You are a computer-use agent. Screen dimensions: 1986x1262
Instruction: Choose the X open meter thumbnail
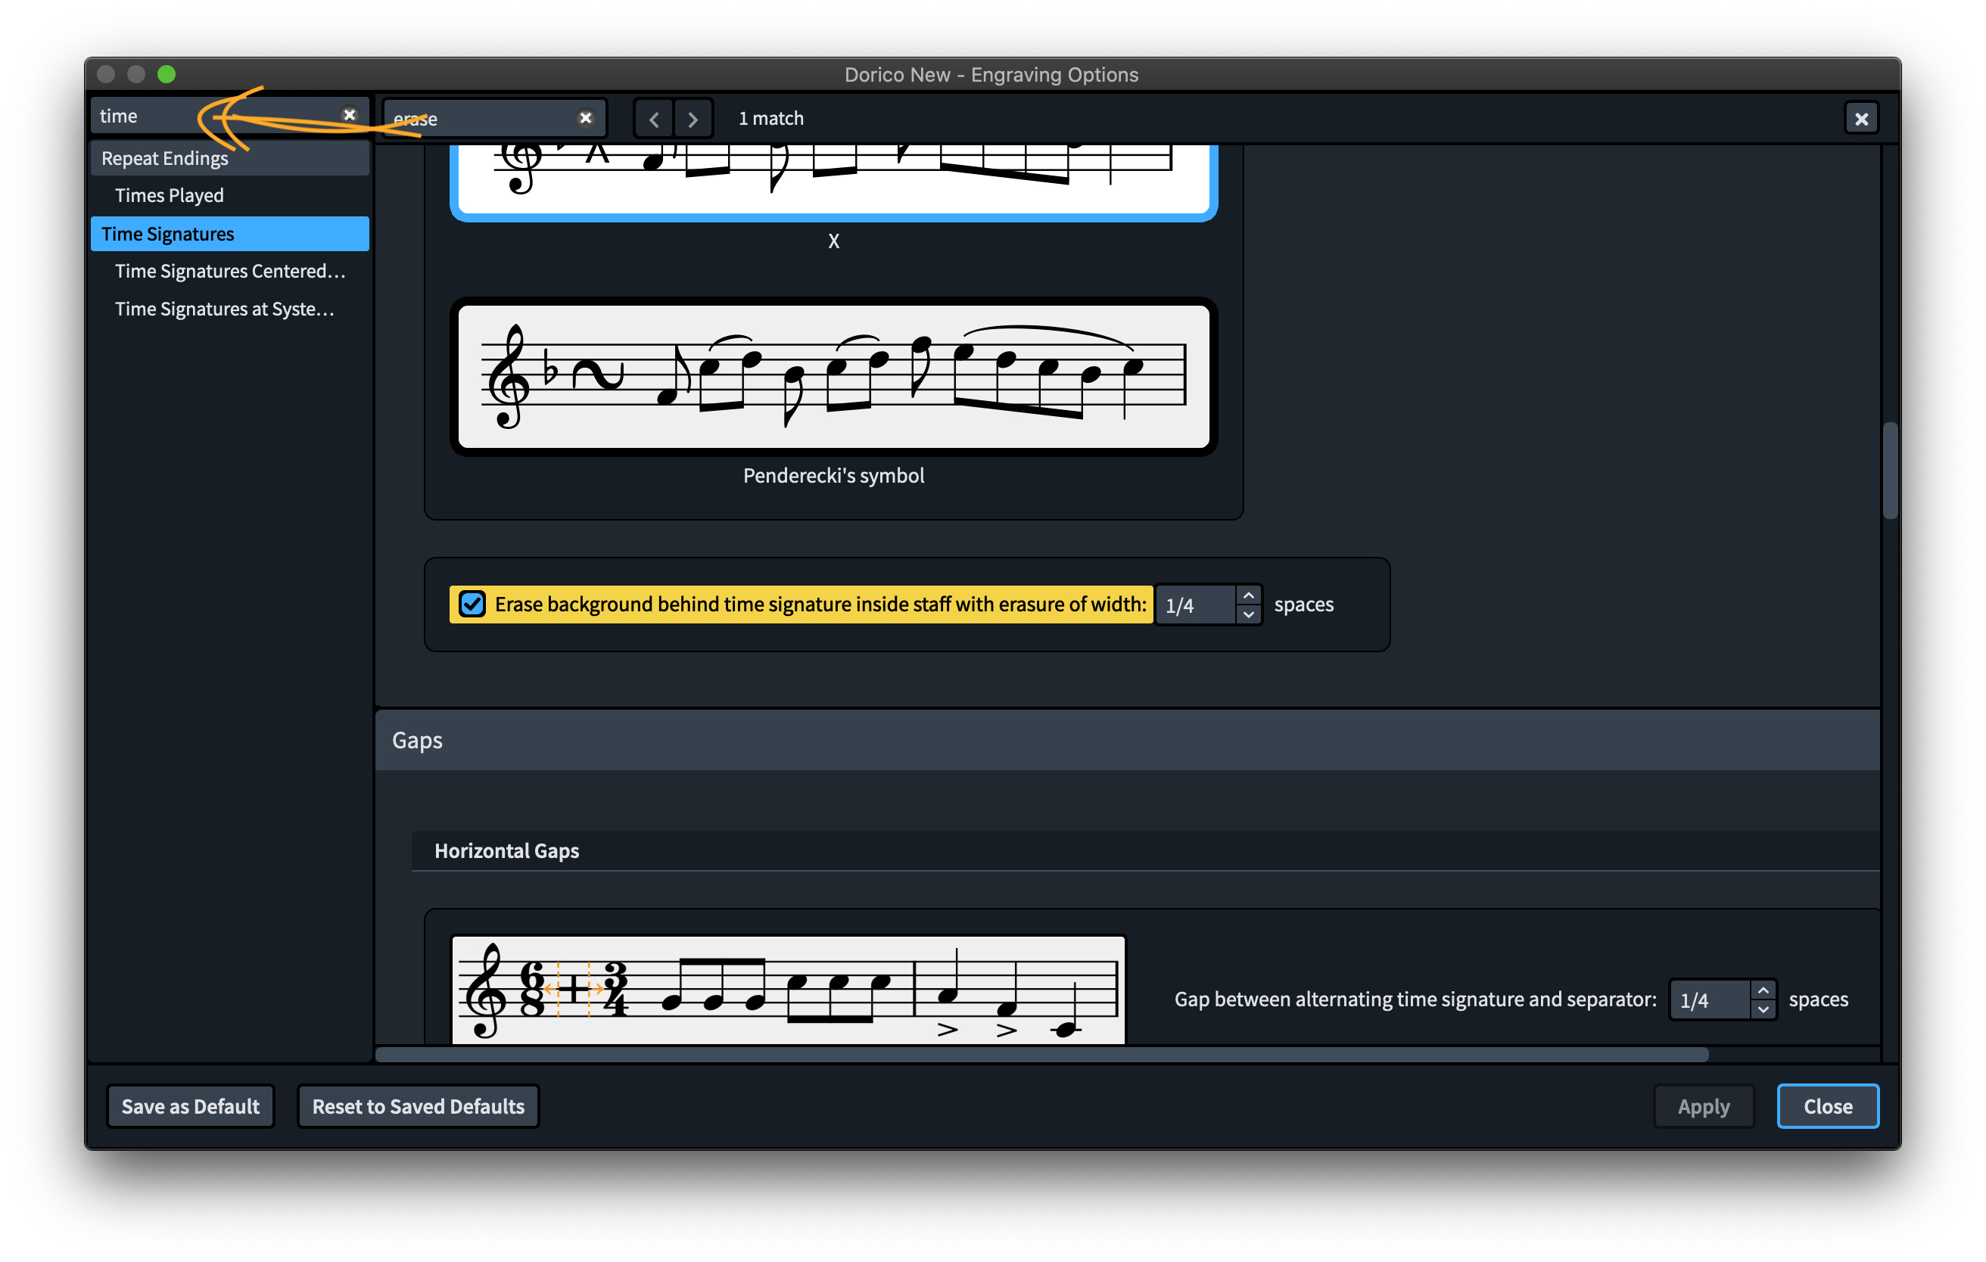(x=833, y=182)
